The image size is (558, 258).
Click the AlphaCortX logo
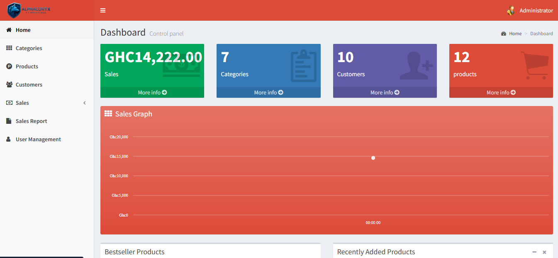click(x=29, y=10)
